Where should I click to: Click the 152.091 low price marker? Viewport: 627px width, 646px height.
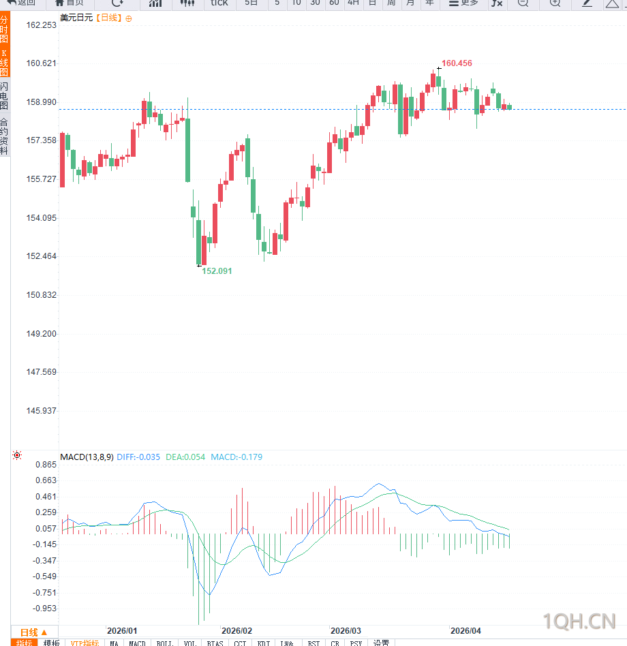[217, 271]
